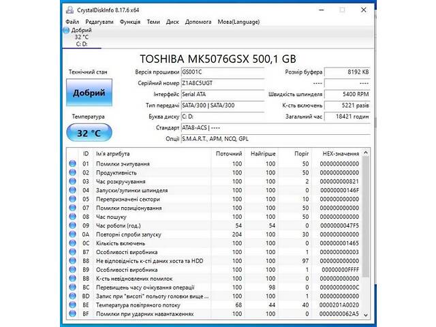Image resolution: width=436 pixels, height=327 pixels.
Task: Click status icon for BD Запис при висоті польоту
Action: point(73,296)
